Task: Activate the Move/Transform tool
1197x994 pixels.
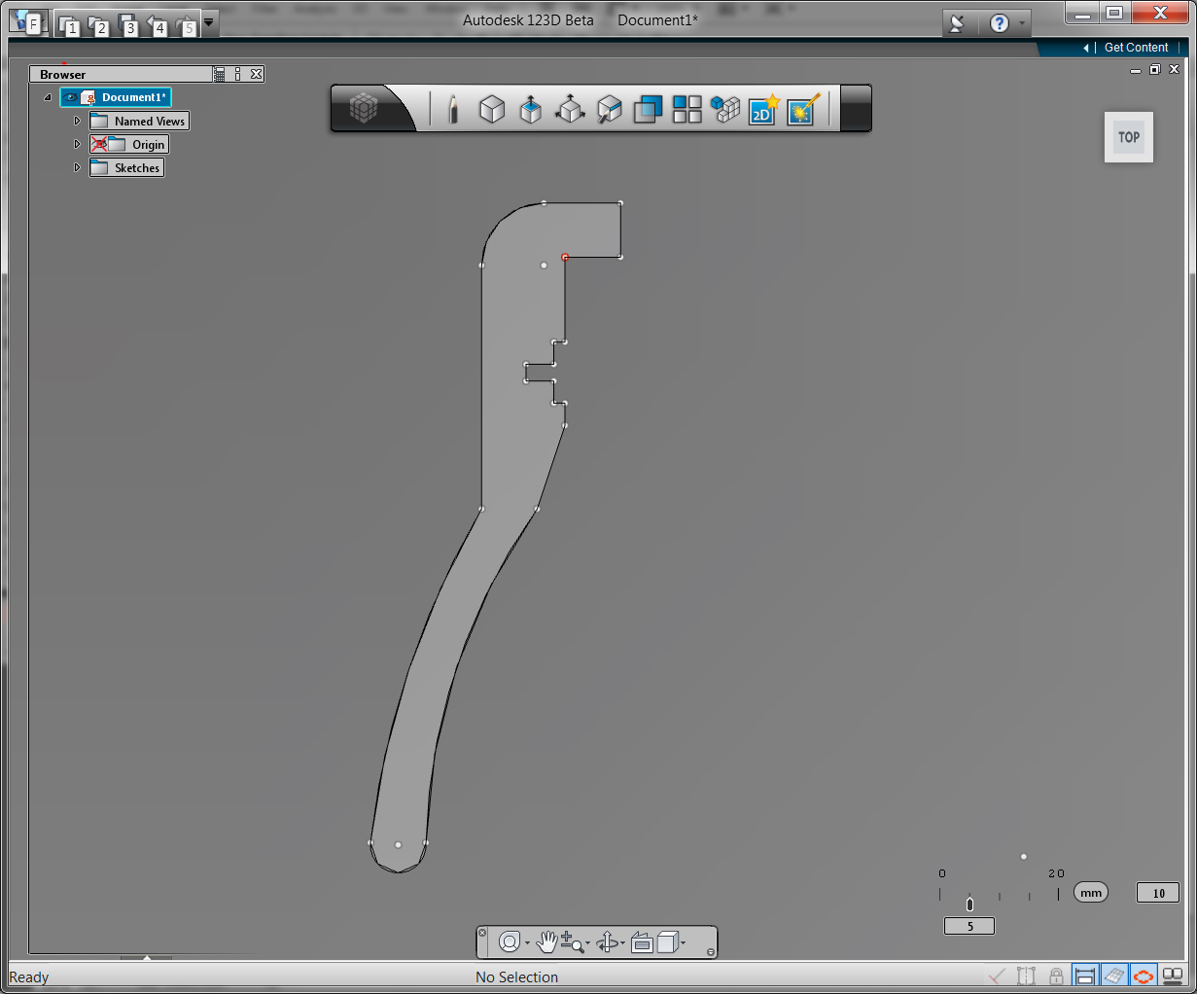Action: pyautogui.click(x=570, y=109)
